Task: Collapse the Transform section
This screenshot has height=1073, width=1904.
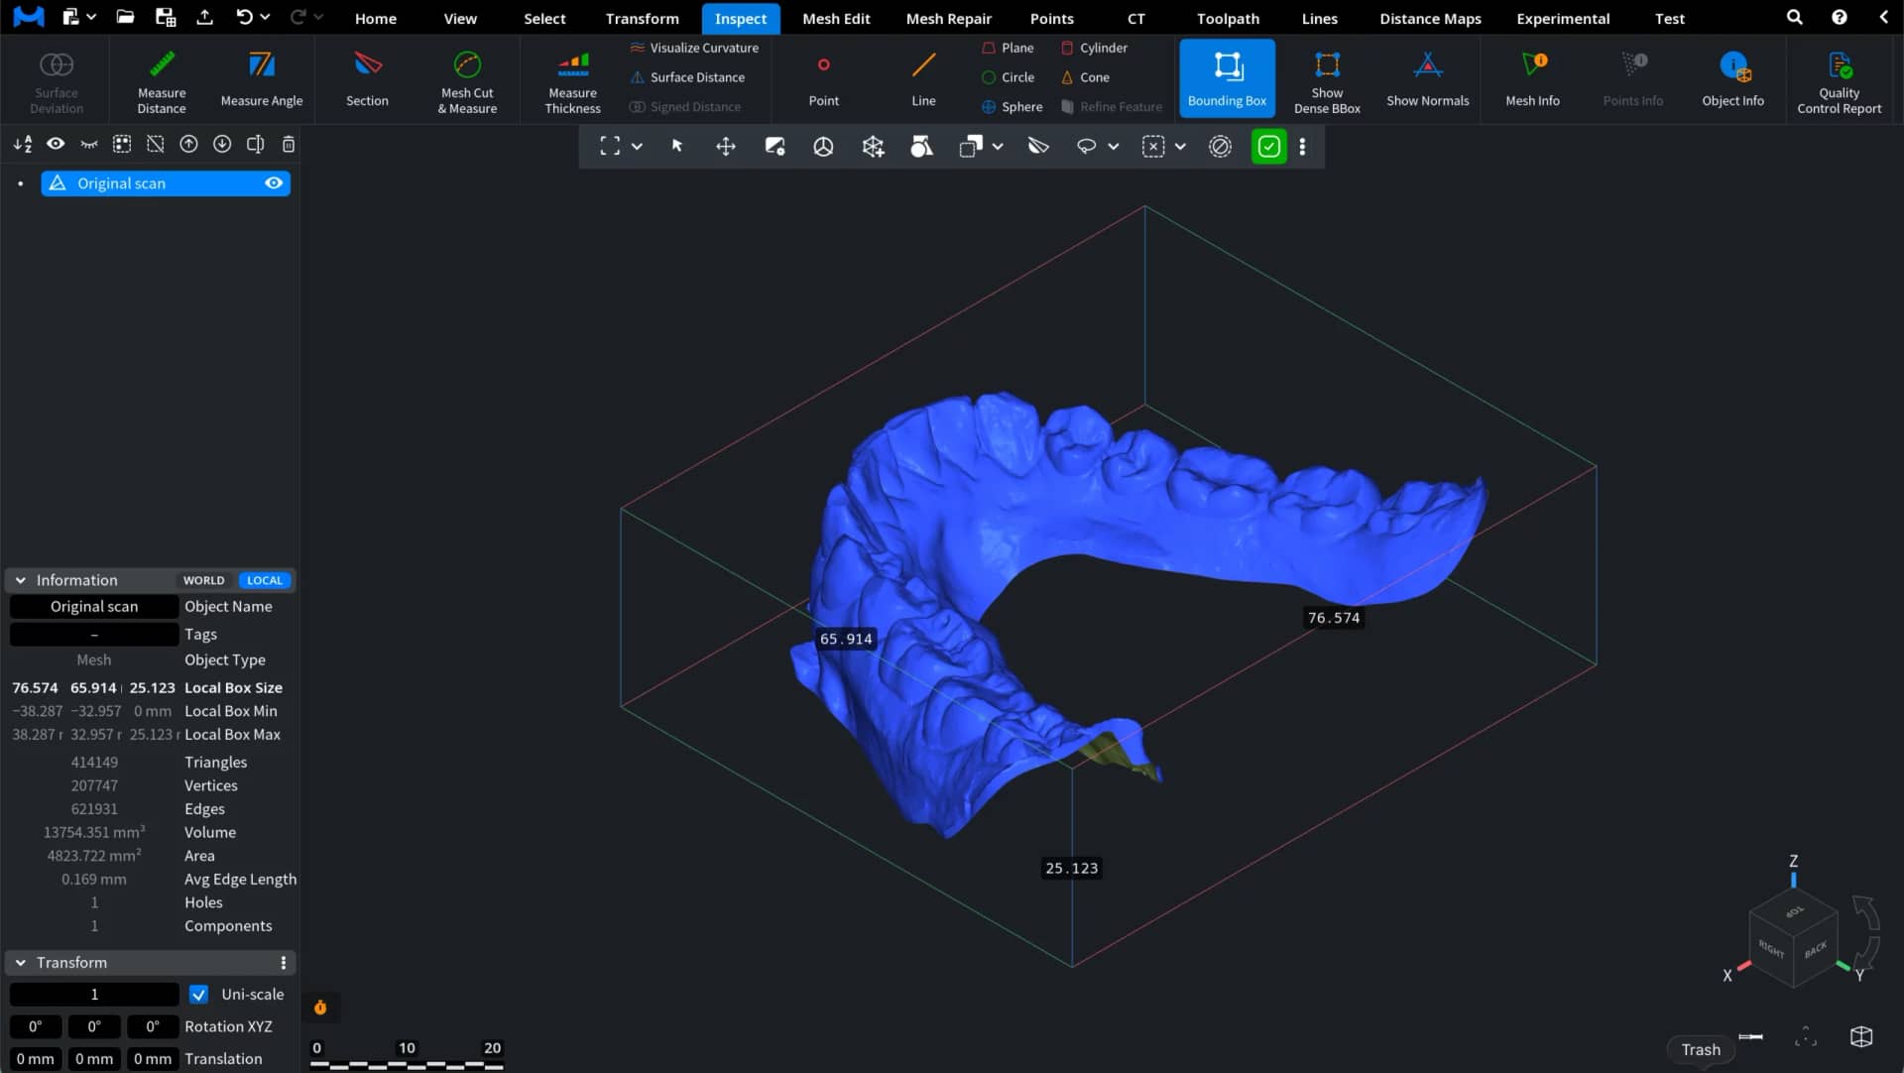Action: point(20,963)
